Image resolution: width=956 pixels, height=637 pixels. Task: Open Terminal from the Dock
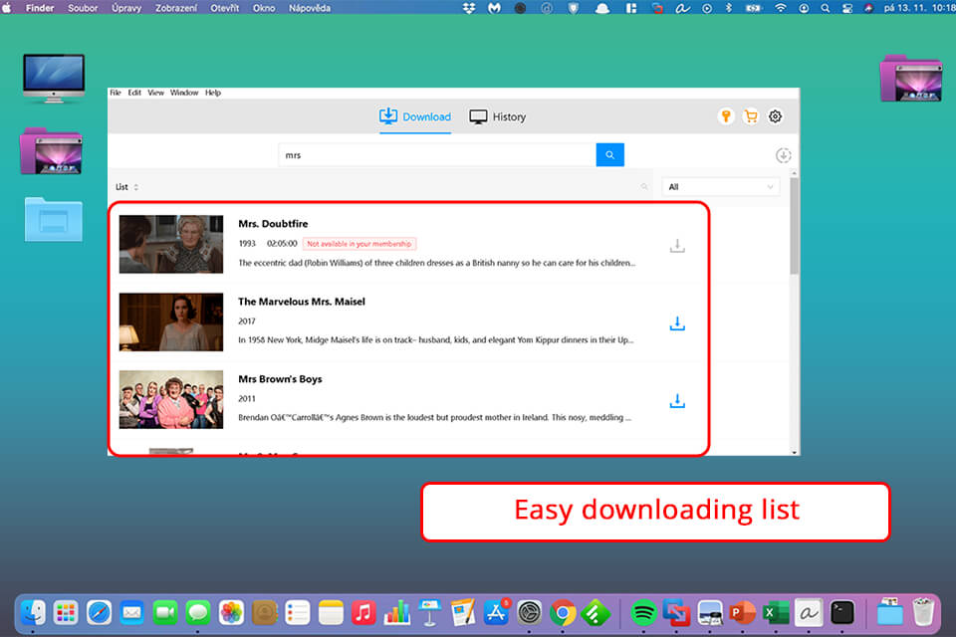point(842,613)
